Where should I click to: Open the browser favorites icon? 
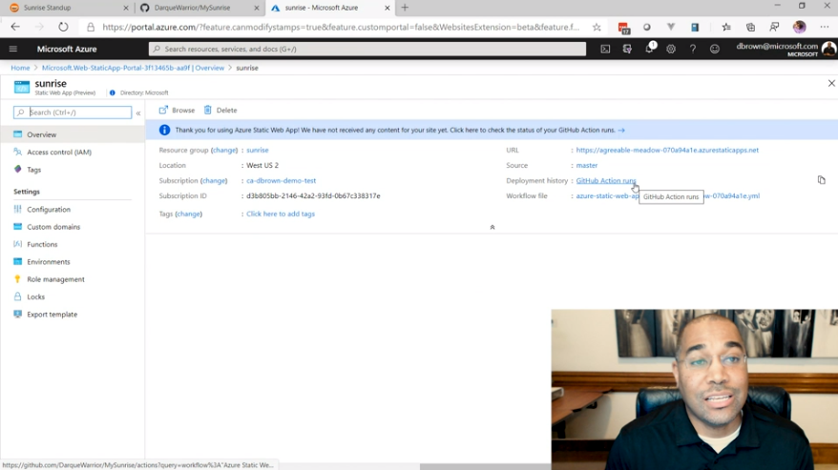click(x=726, y=28)
